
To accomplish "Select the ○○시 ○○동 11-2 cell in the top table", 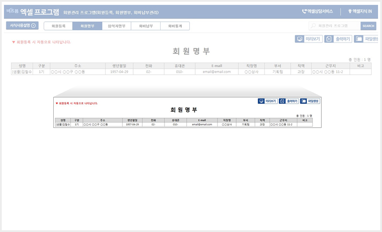I will (x=331, y=72).
